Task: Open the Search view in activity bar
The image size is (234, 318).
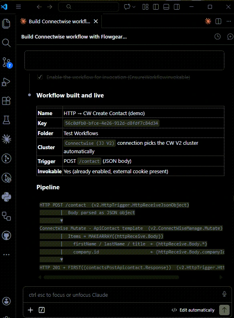Action: (6, 43)
